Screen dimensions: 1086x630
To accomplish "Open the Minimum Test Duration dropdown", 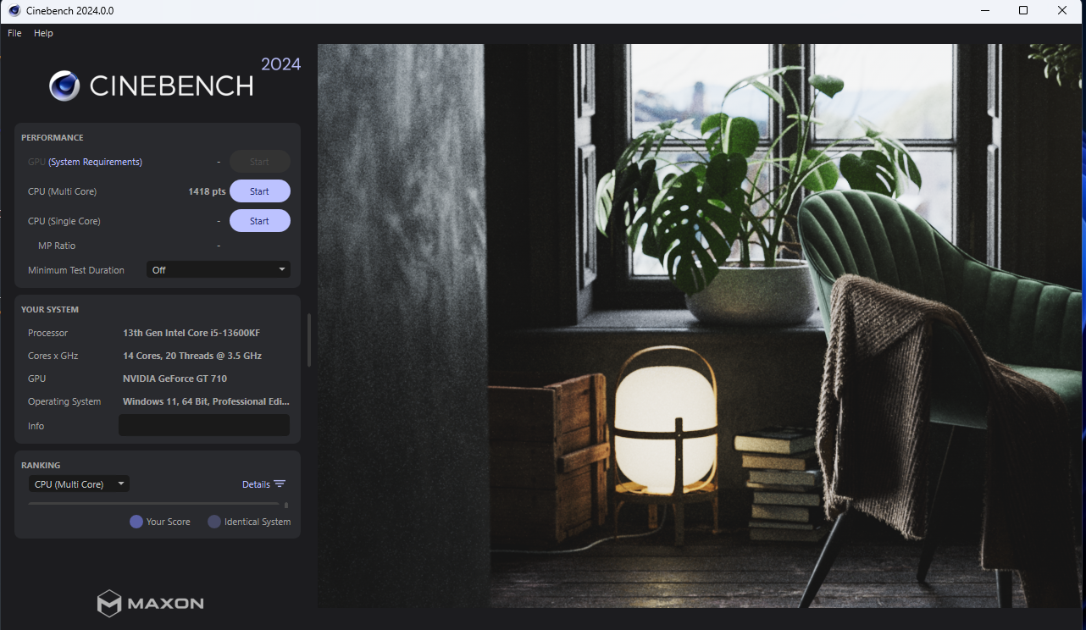I will click(219, 270).
